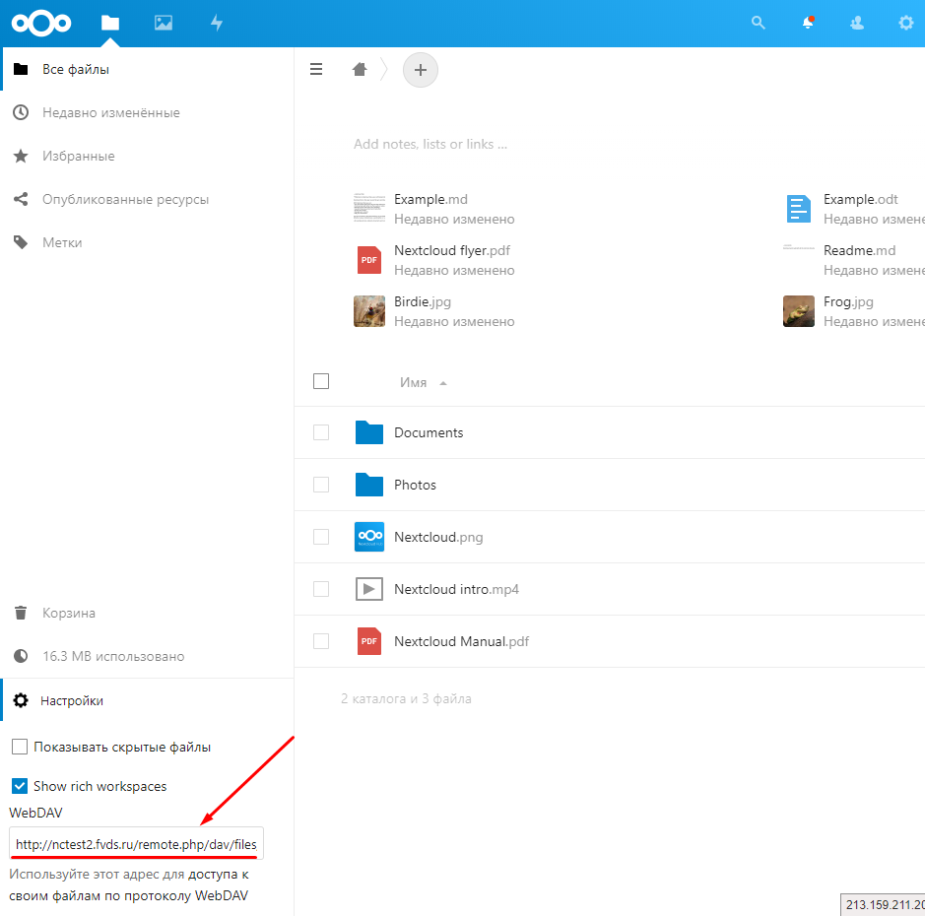This screenshot has height=916, width=925.
Task: Click the search magnifier icon
Action: coord(759,23)
